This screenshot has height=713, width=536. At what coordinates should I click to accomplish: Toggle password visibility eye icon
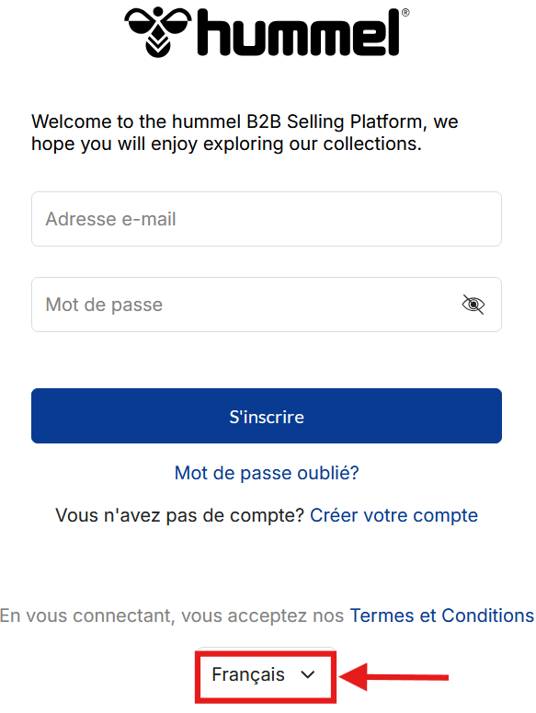click(473, 305)
